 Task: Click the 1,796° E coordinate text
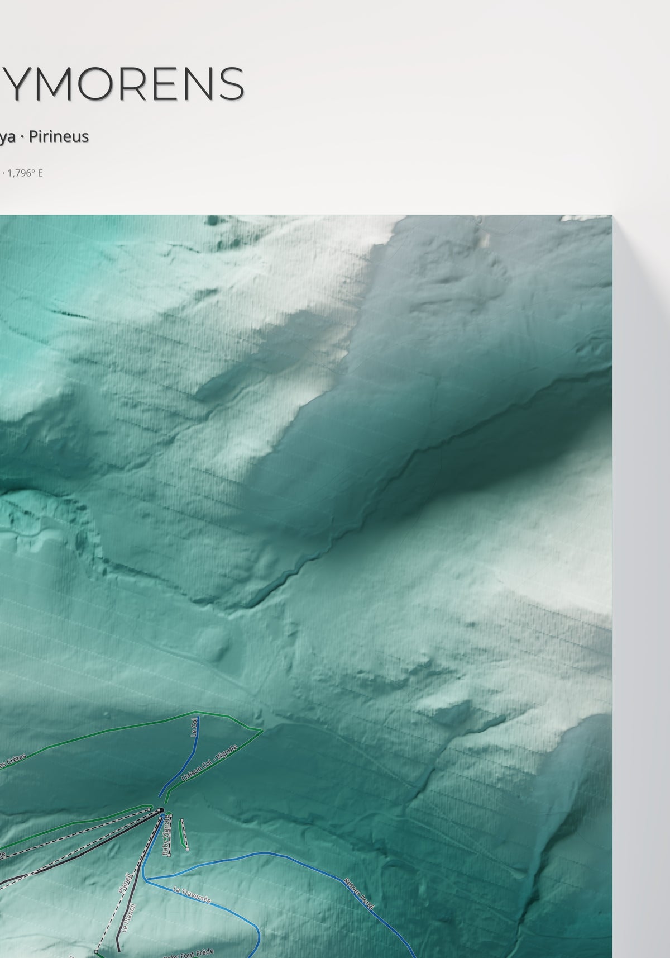pos(25,173)
